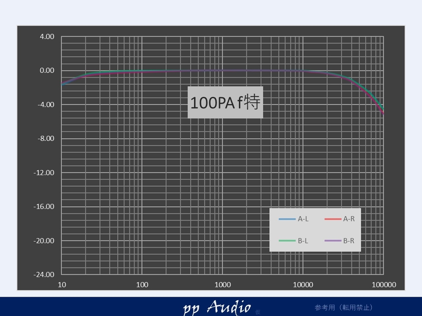The width and height of the screenshot is (422, 316).
Task: Click the 100 x-axis label
Action: tap(142, 285)
